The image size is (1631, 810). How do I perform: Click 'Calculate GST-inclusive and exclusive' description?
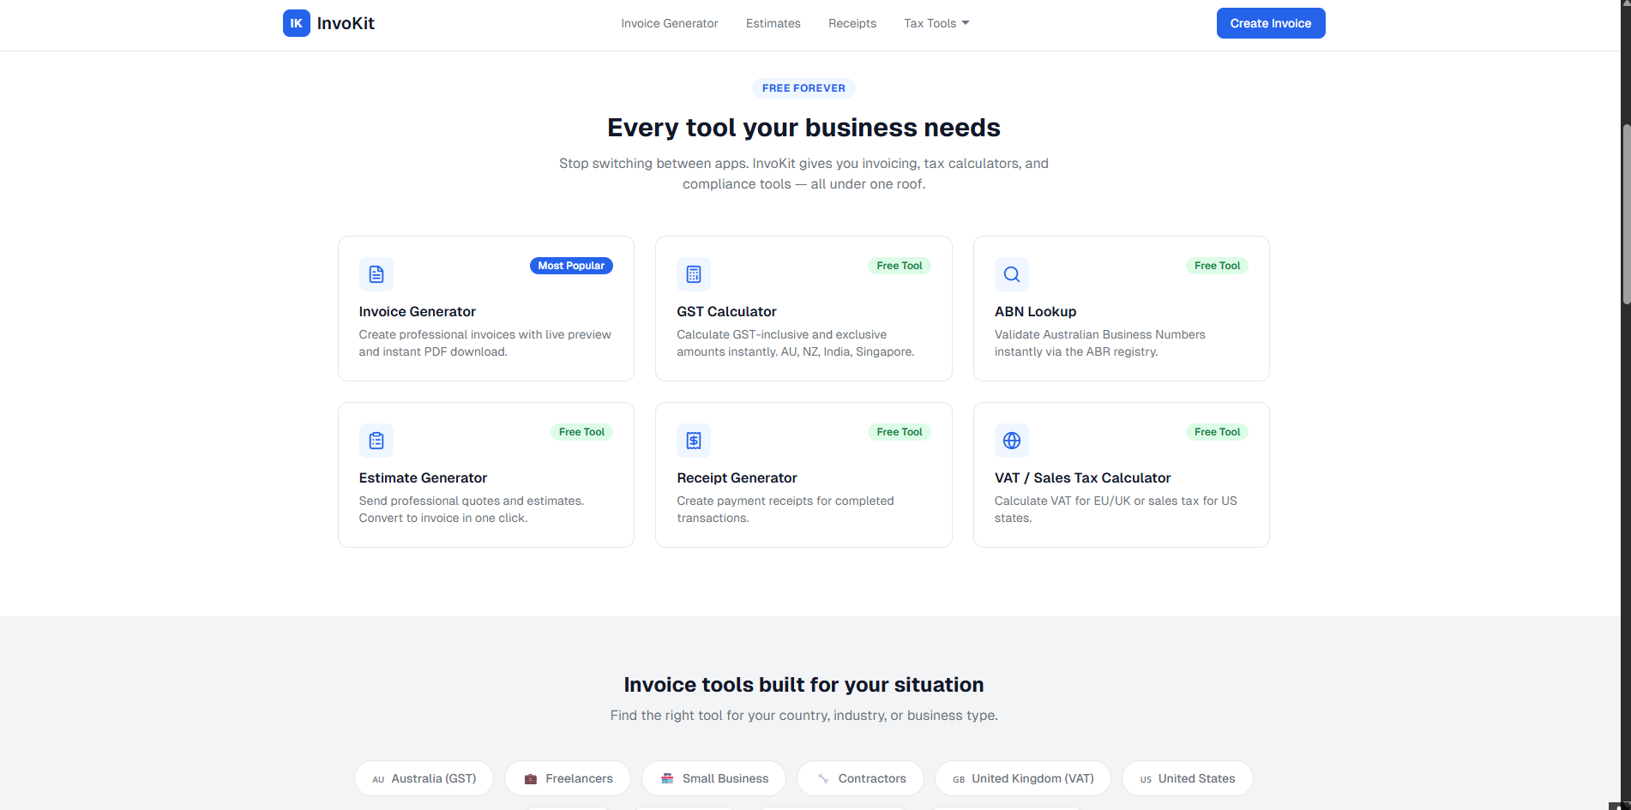pyautogui.click(x=796, y=343)
